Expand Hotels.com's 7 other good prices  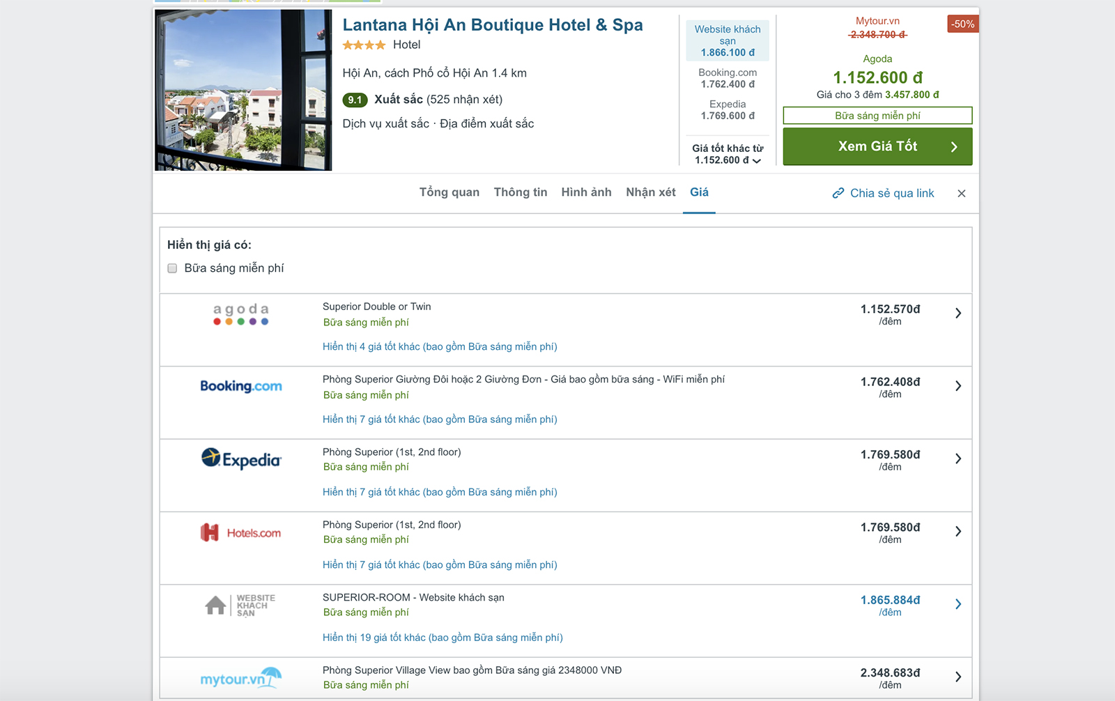tap(440, 564)
